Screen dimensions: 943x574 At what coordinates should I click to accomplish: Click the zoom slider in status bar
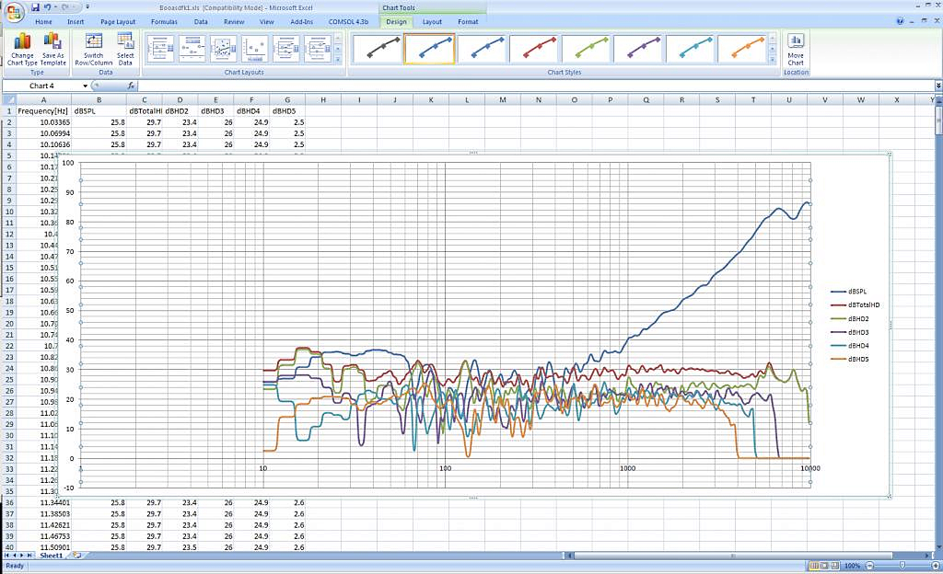(902, 566)
